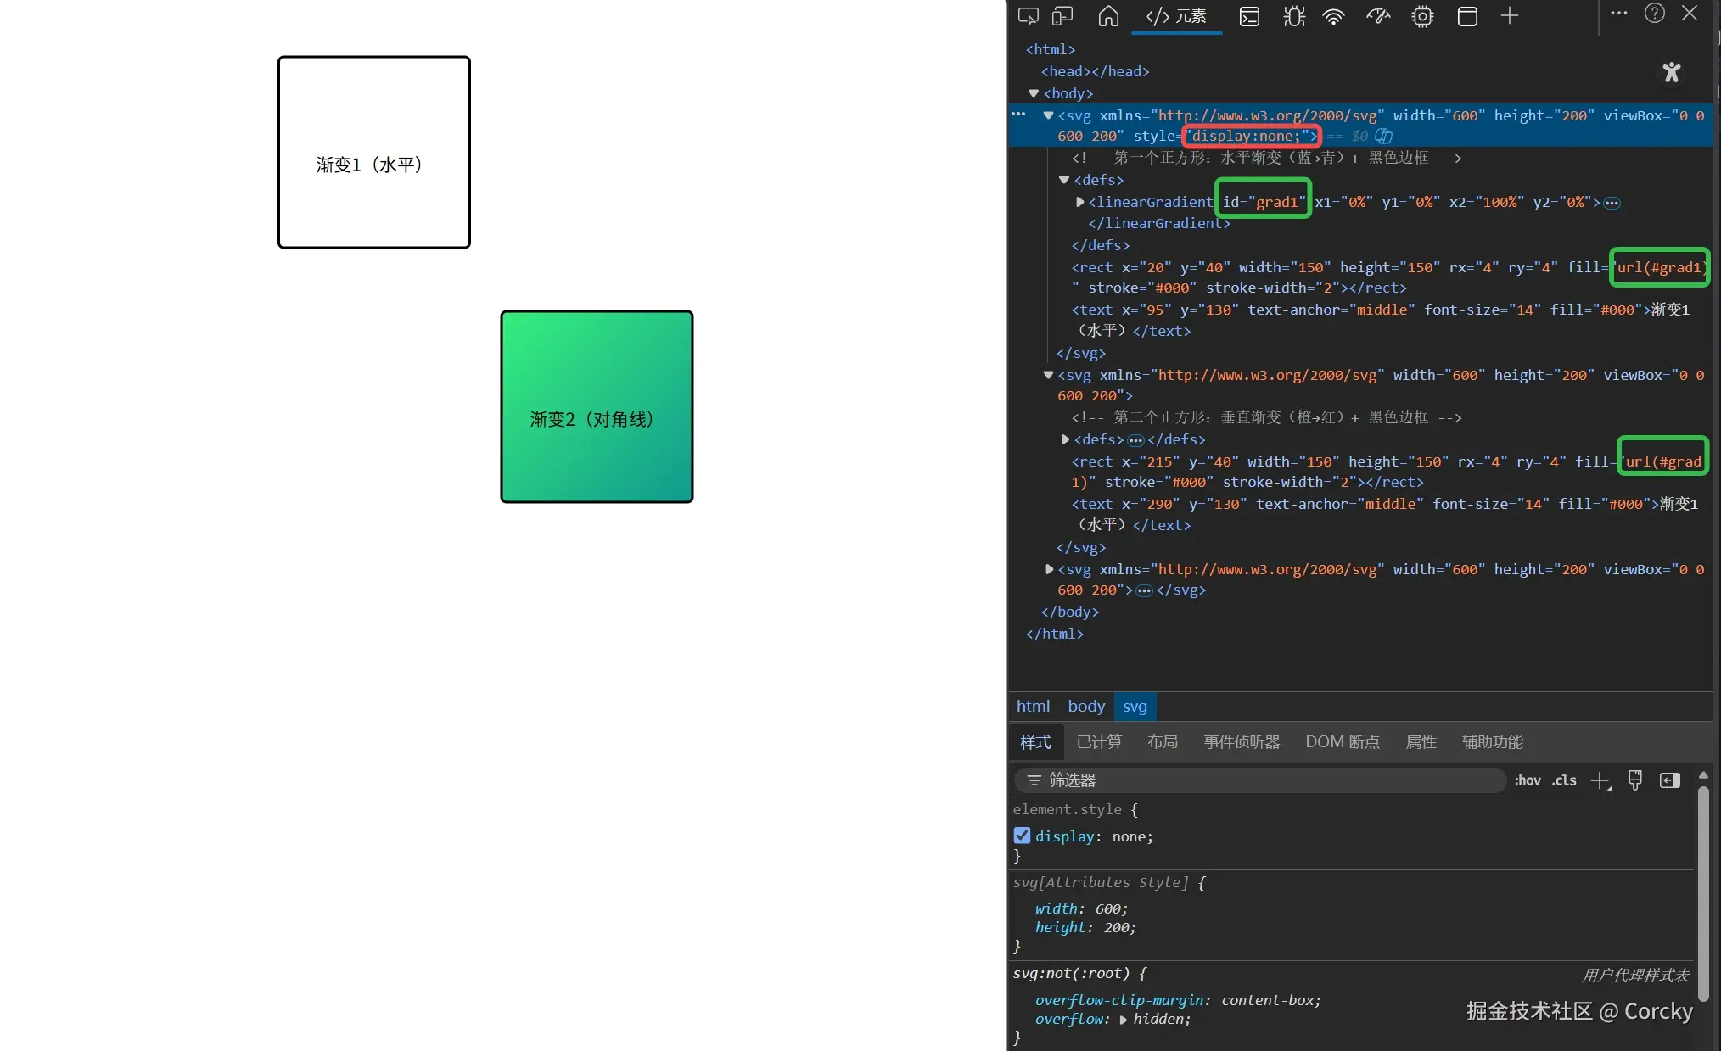The width and height of the screenshot is (1721, 1051).
Task: Click the new style rule plus button
Action: (x=1600, y=780)
